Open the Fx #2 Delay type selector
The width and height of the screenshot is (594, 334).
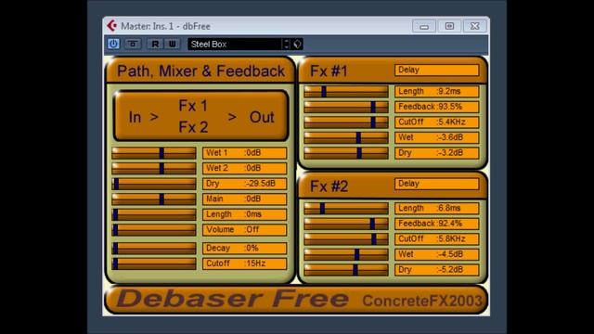click(x=436, y=184)
